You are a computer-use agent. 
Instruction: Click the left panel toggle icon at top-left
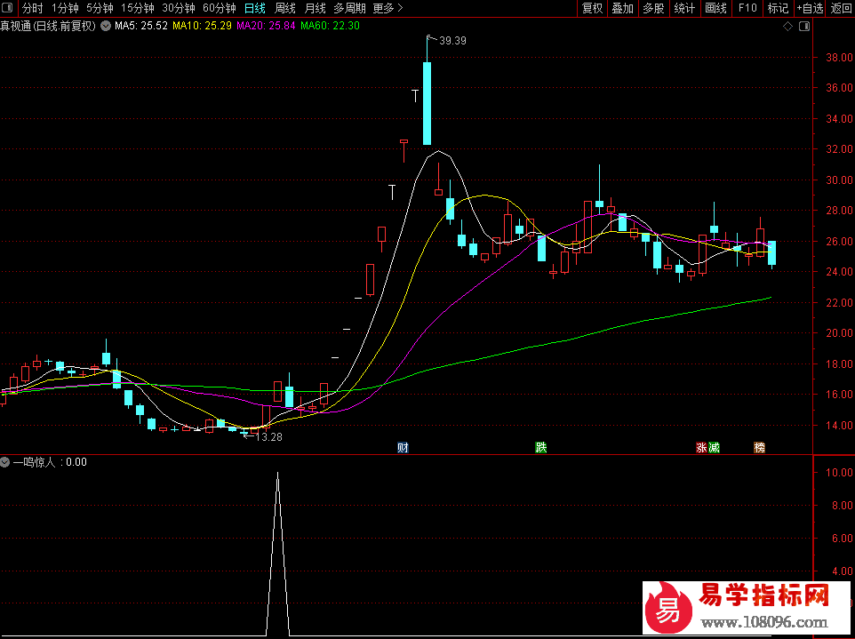[x=10, y=9]
